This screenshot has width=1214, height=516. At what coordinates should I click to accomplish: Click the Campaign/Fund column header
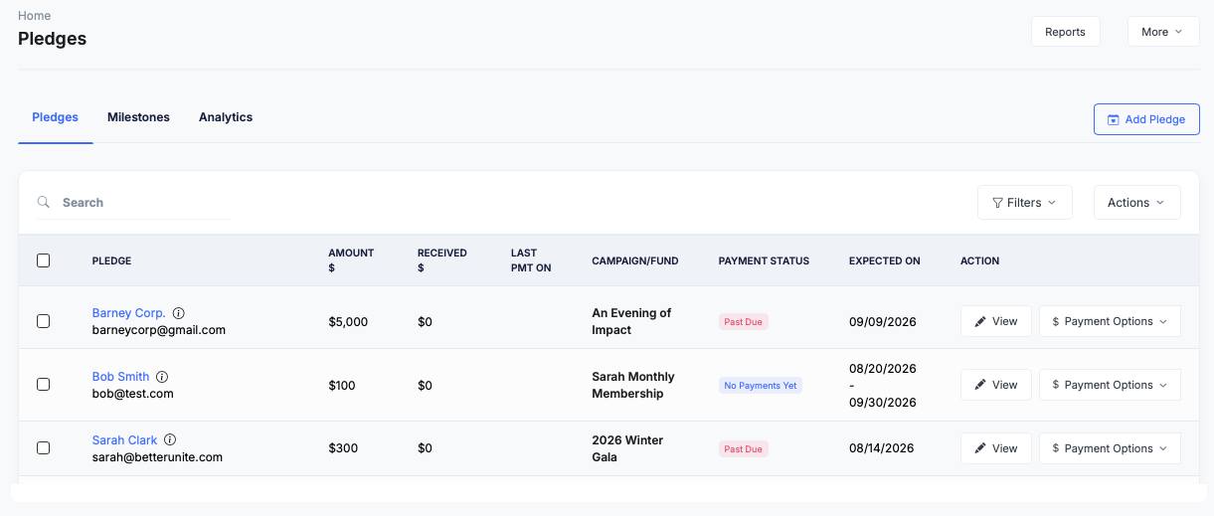[x=635, y=261]
